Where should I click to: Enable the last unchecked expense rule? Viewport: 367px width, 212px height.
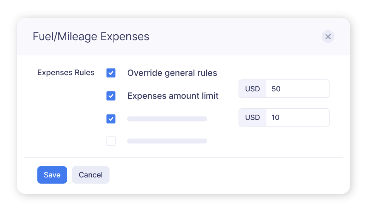coord(111,141)
